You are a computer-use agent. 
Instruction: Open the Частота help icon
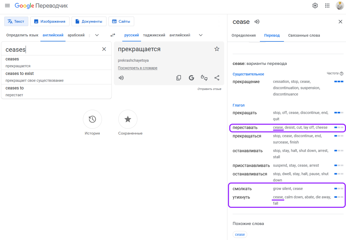pyautogui.click(x=342, y=74)
